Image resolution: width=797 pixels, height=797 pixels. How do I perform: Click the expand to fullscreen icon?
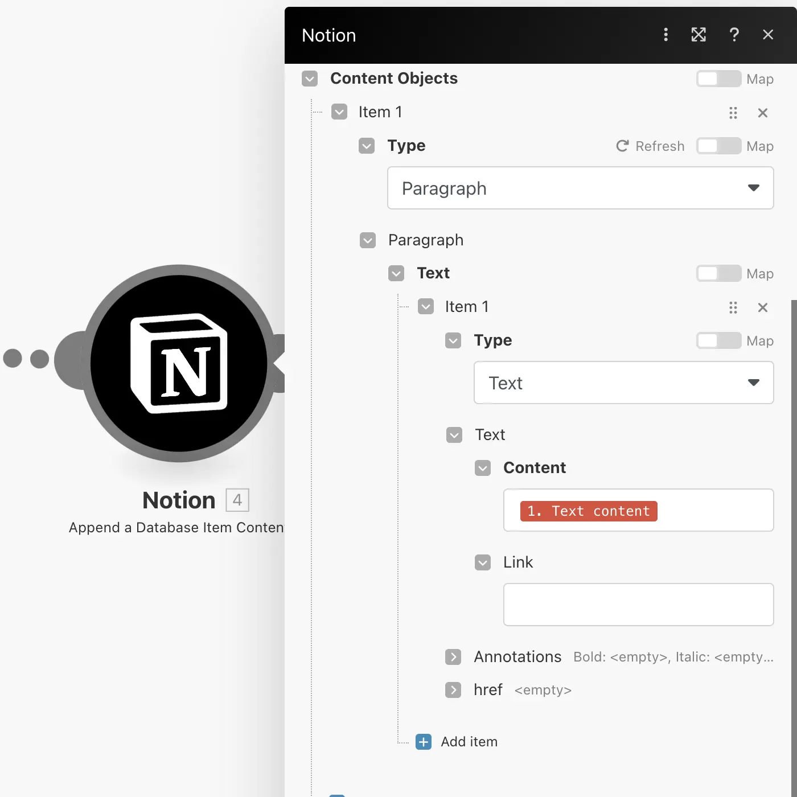pyautogui.click(x=699, y=35)
